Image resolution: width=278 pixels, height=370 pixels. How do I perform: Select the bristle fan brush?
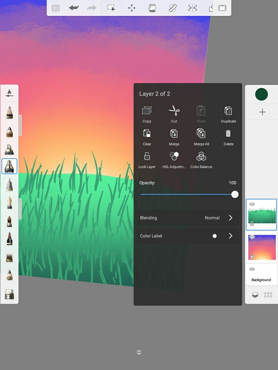point(9,257)
